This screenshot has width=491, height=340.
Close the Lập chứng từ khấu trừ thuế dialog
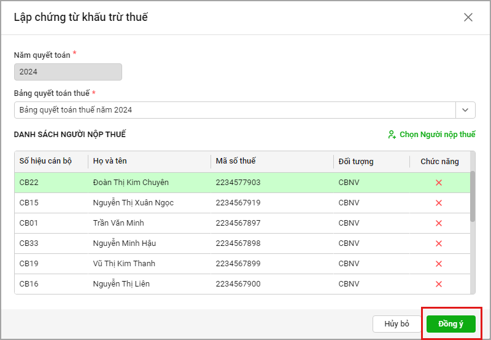point(468,17)
